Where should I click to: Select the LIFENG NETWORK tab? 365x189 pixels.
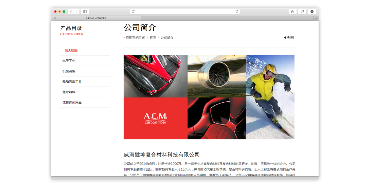click(x=96, y=18)
